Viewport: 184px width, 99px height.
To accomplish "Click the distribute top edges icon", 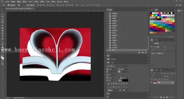I will (57, 5).
